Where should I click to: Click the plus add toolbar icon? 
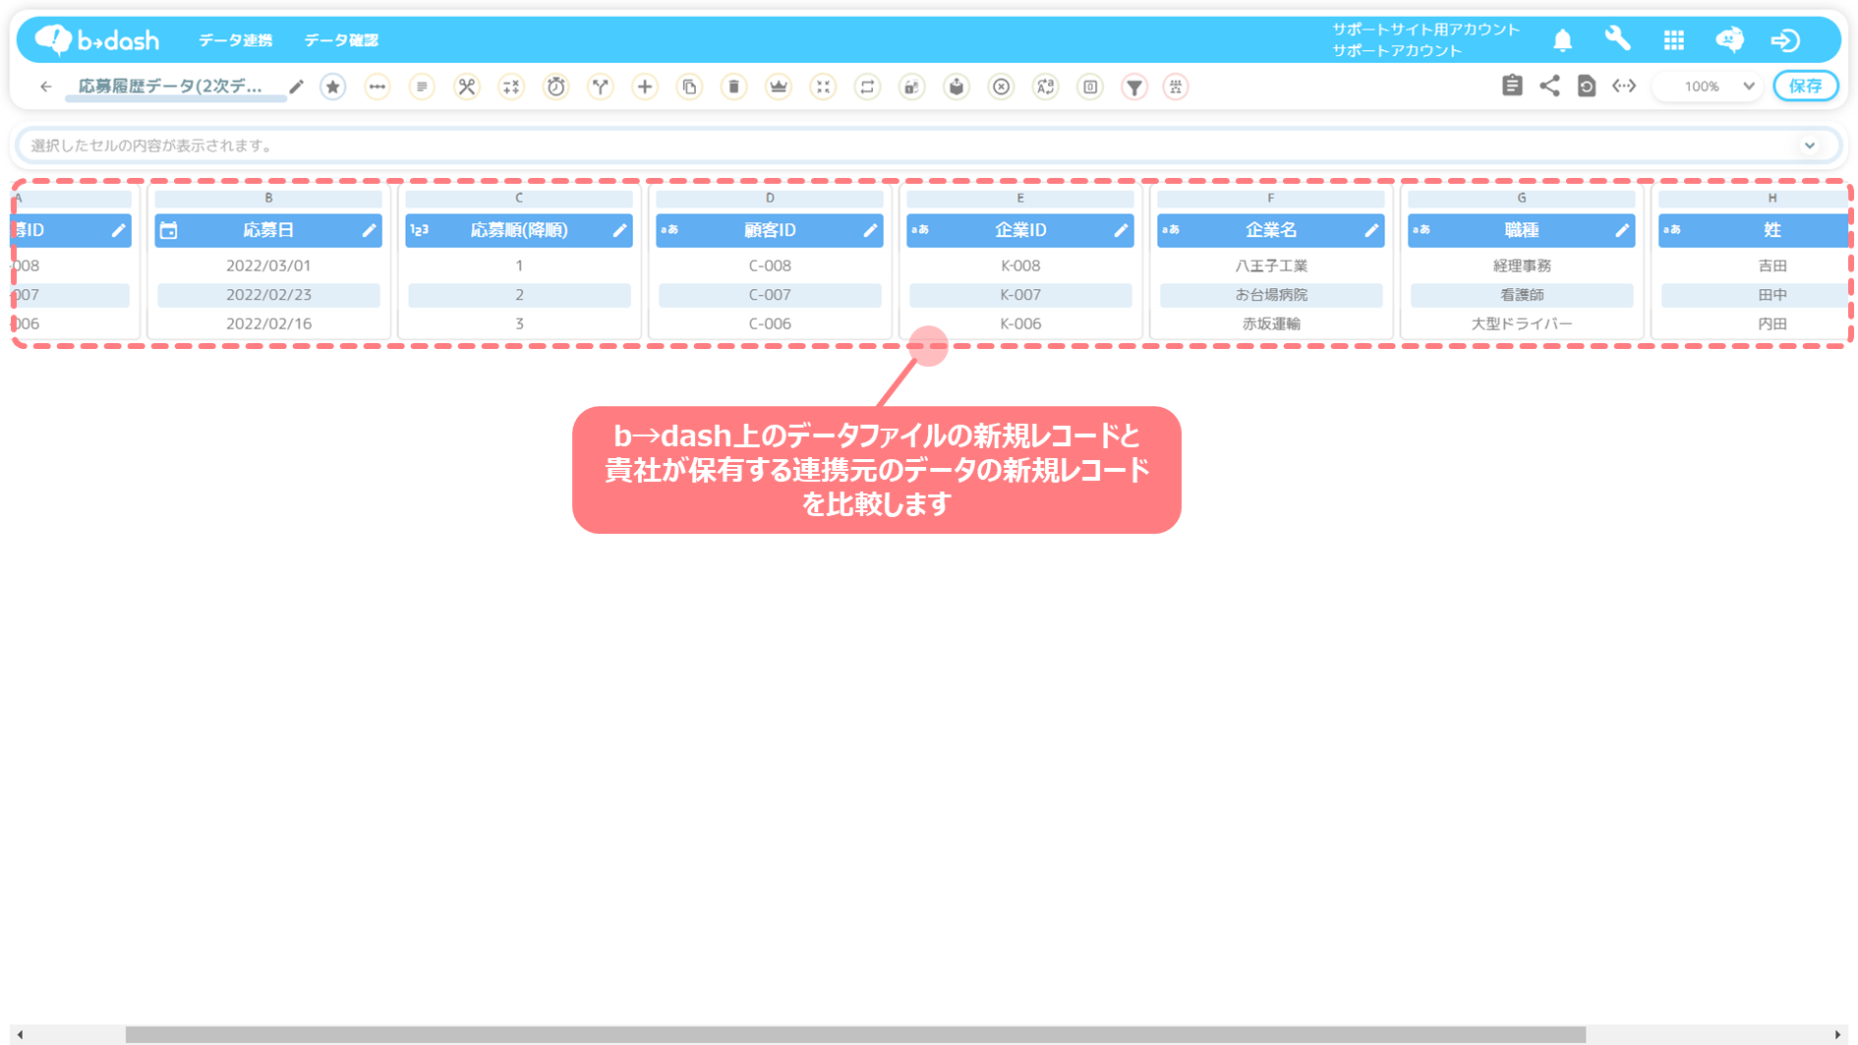pos(645,87)
